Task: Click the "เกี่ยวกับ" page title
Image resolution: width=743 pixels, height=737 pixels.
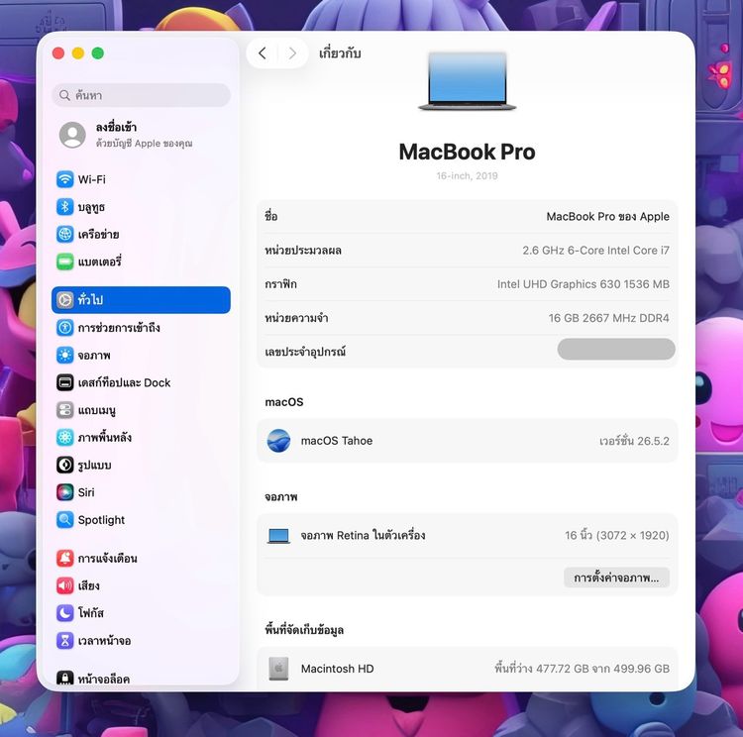Action: [340, 53]
